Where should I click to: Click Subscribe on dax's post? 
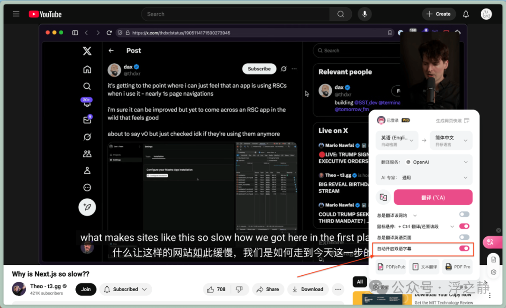pos(259,69)
